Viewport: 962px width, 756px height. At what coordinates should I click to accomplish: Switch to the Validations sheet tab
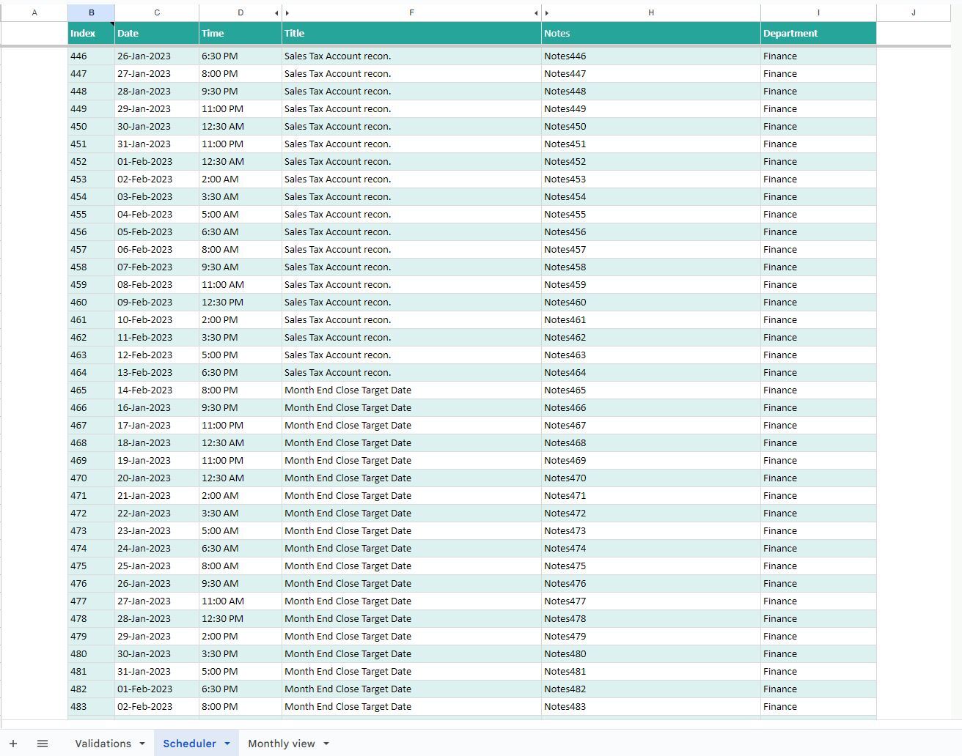(x=103, y=744)
